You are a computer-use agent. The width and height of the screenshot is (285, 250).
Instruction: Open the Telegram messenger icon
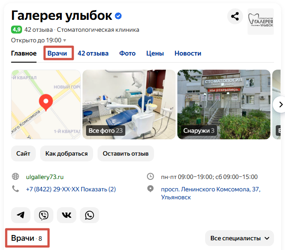(x=21, y=215)
